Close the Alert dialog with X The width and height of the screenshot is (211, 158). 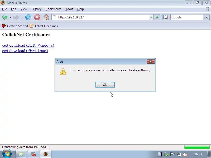(x=151, y=62)
